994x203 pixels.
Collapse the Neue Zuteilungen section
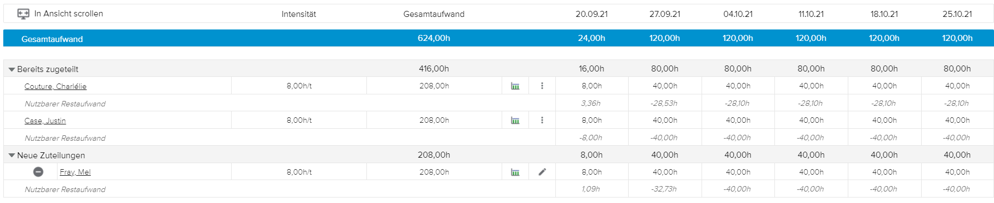12,156
